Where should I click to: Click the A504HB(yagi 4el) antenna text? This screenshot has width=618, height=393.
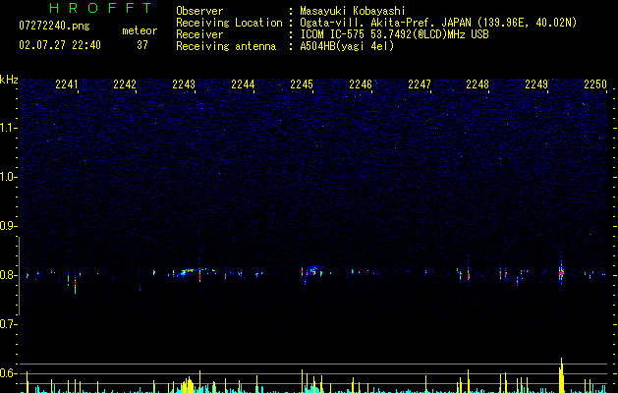click(347, 46)
